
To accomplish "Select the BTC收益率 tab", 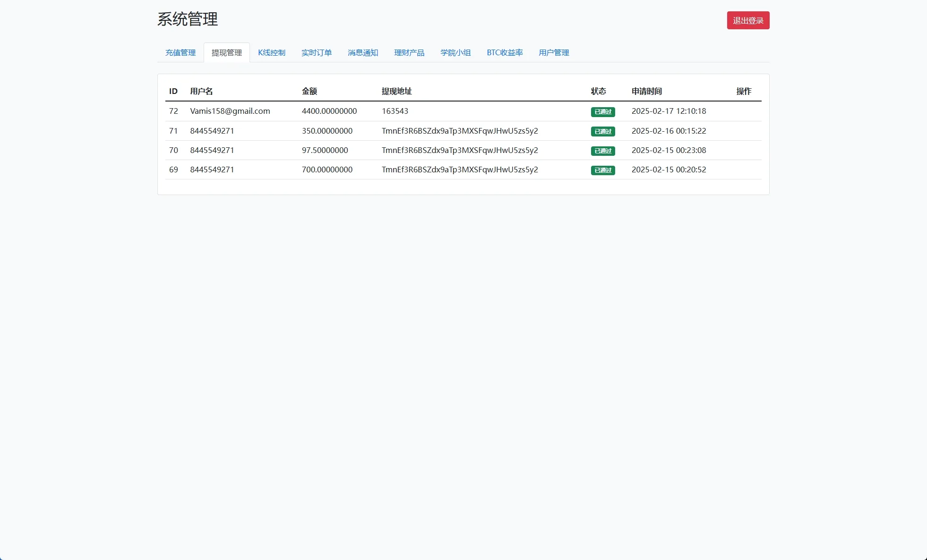I will click(x=505, y=52).
